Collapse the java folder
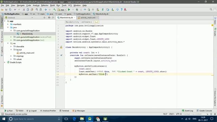 point(8,27)
